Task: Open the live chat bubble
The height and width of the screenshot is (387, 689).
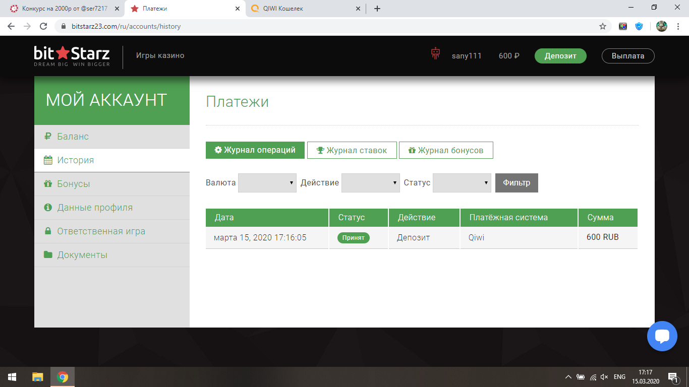Action: (662, 336)
